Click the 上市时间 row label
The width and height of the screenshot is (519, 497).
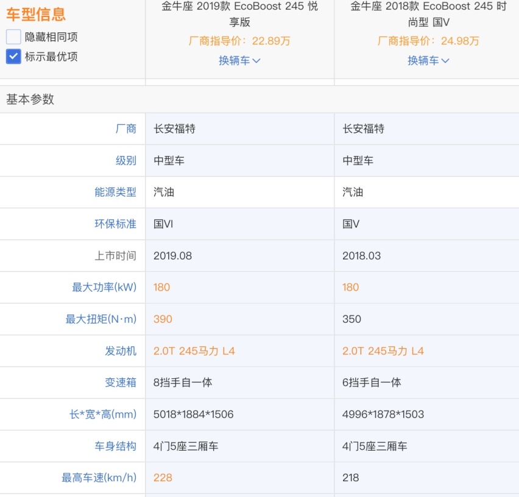[115, 256]
